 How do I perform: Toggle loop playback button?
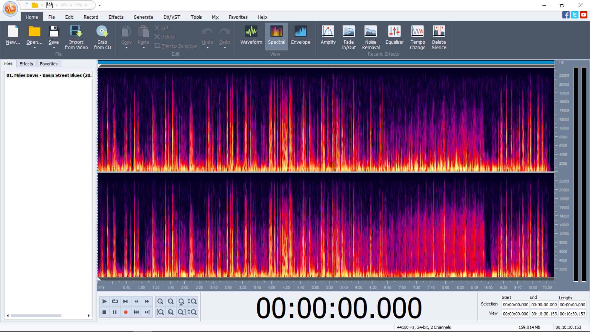point(115,301)
